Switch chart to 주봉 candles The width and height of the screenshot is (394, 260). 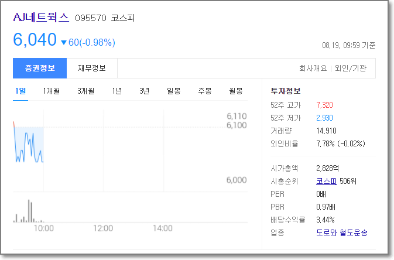click(205, 91)
